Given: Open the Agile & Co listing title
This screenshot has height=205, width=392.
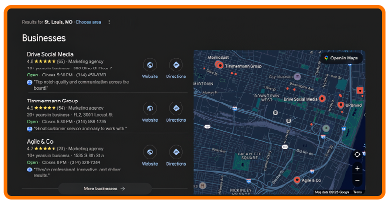Looking at the screenshot, I should click(40, 141).
